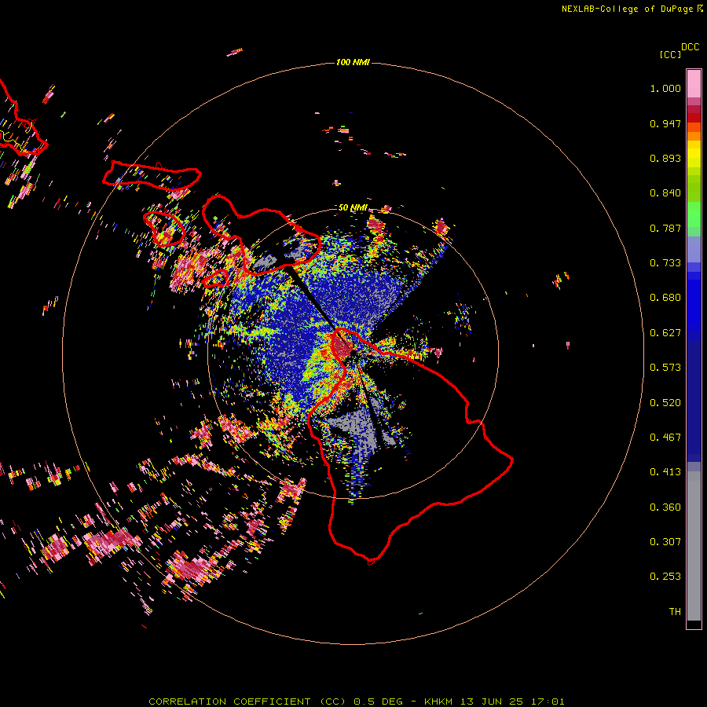The image size is (707, 707).
Task: Click the DCC label above the color scale
Action: click(691, 47)
